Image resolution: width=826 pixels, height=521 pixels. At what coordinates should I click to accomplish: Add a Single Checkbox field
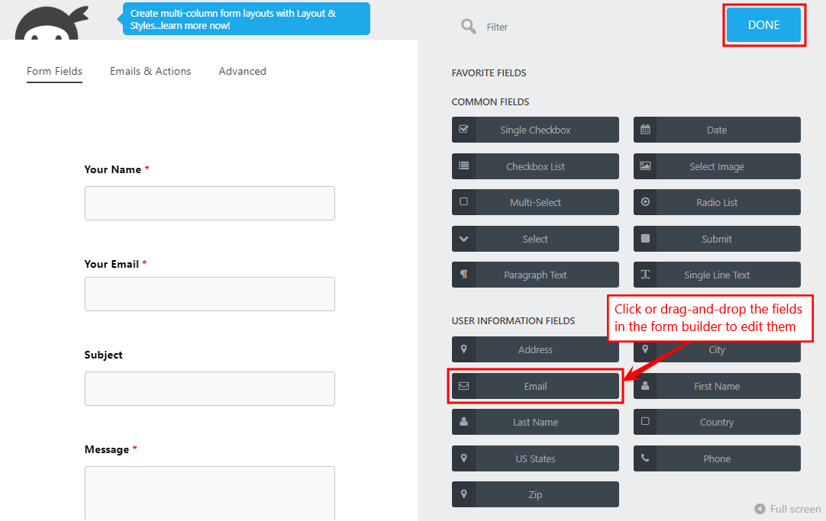[x=535, y=130]
